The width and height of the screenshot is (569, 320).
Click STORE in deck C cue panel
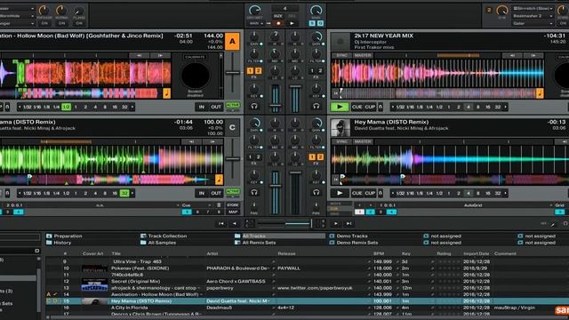[233, 205]
